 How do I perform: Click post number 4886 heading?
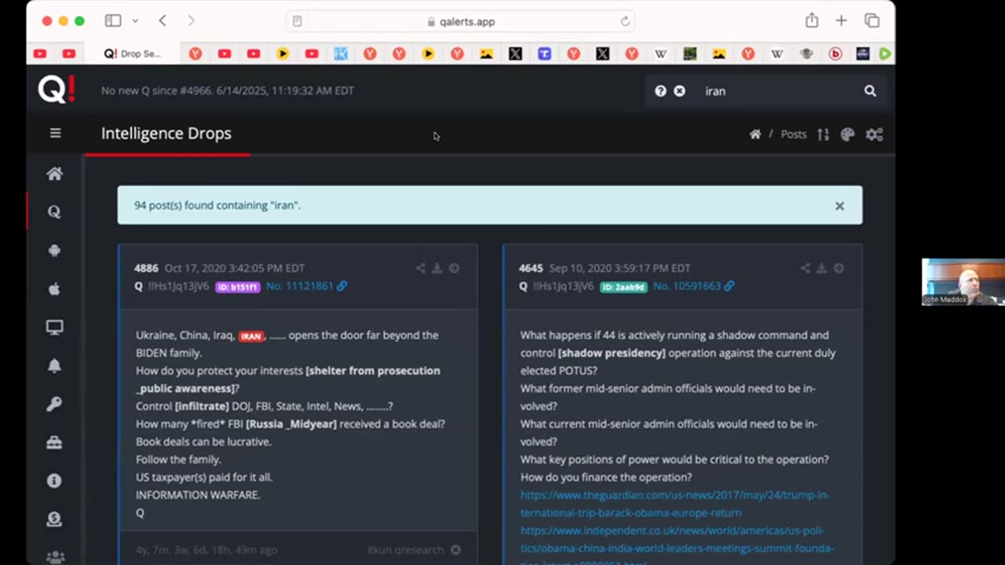(x=147, y=268)
